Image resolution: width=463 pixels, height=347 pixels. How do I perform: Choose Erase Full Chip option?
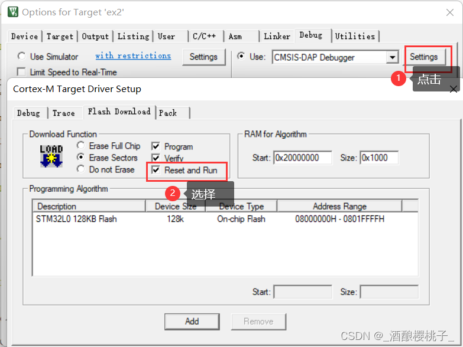(80, 146)
